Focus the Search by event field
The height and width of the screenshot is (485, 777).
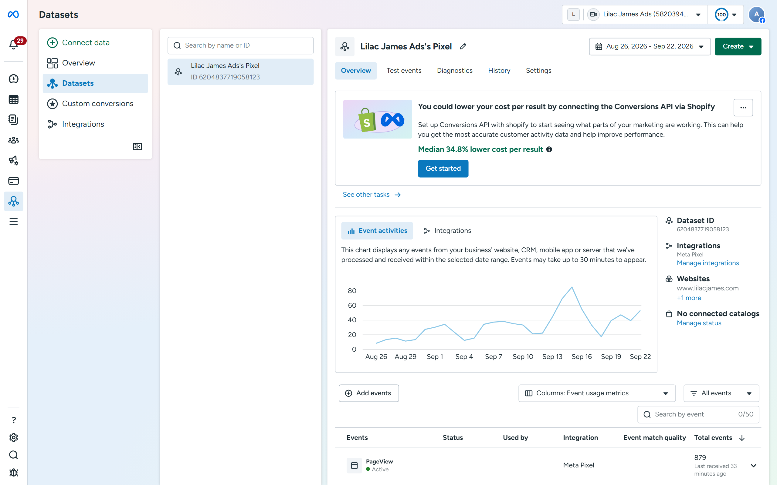(x=698, y=414)
